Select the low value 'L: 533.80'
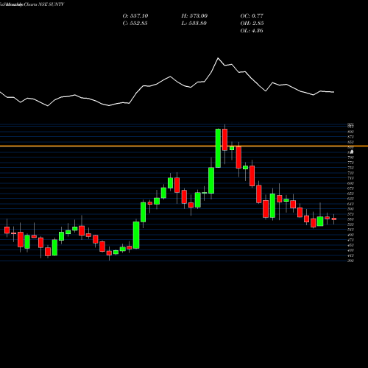The height and width of the screenshot is (368, 368). click(194, 24)
